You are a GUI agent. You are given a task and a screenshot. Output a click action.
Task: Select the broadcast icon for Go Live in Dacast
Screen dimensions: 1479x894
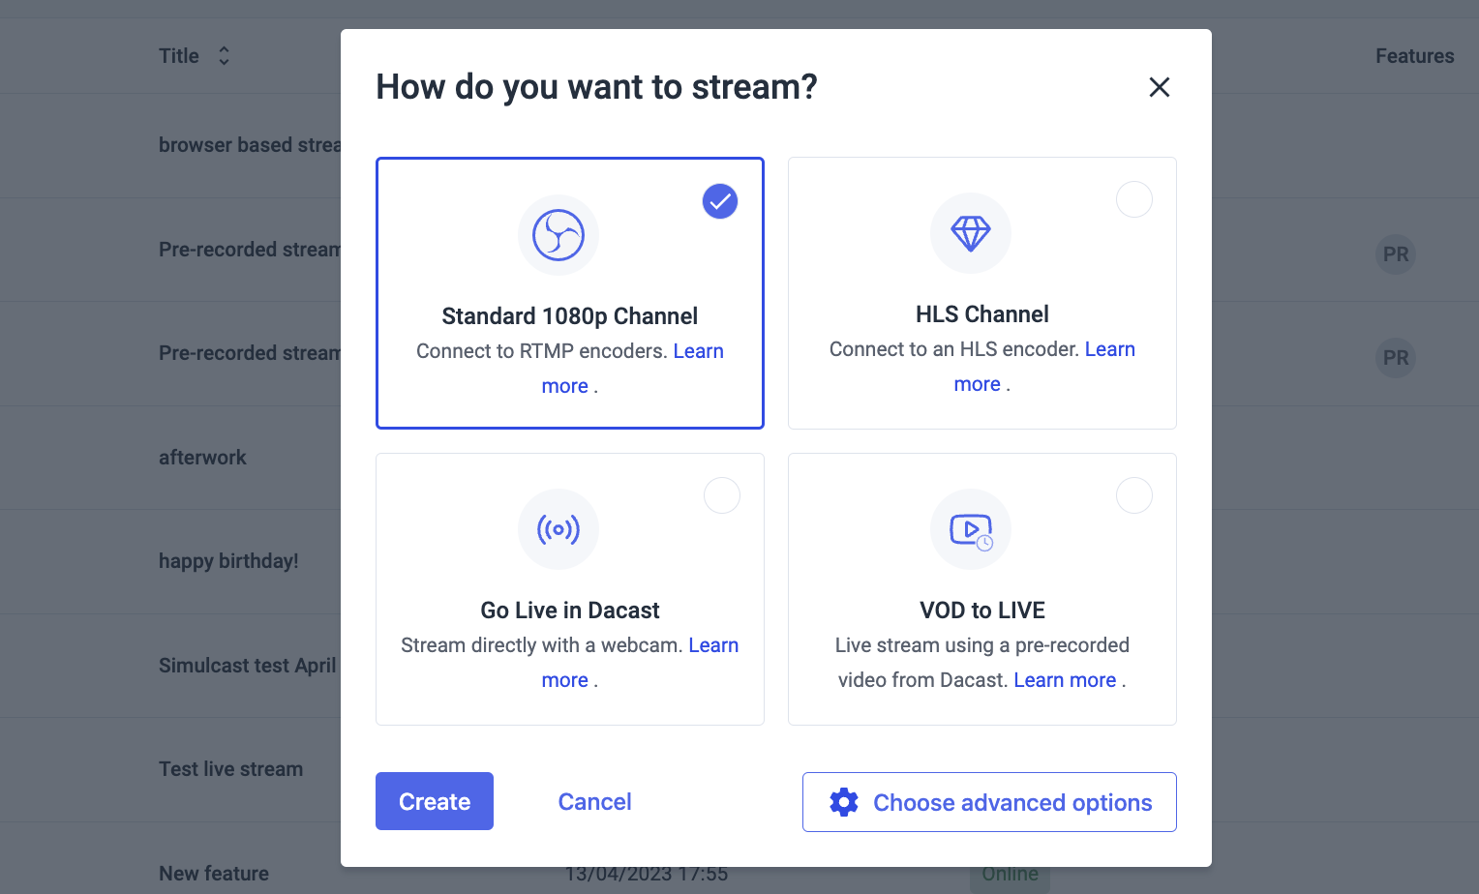558,529
